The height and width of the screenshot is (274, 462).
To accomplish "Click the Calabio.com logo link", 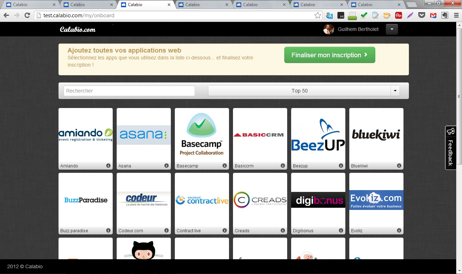I will point(78,30).
